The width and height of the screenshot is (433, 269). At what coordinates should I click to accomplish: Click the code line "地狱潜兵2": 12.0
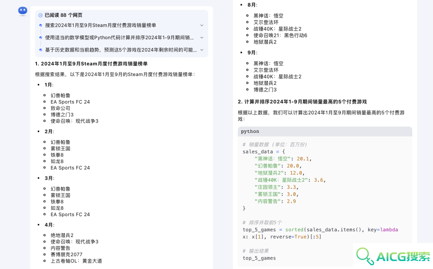[279, 173]
